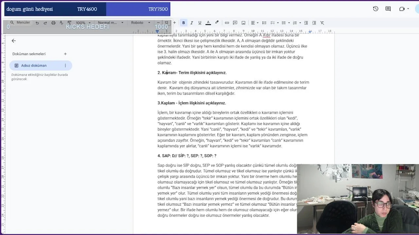This screenshot has width=419, height=235.
Task: Click the hint text Dokümana eklediğiniz başlıklar
Action: pyautogui.click(x=40, y=77)
